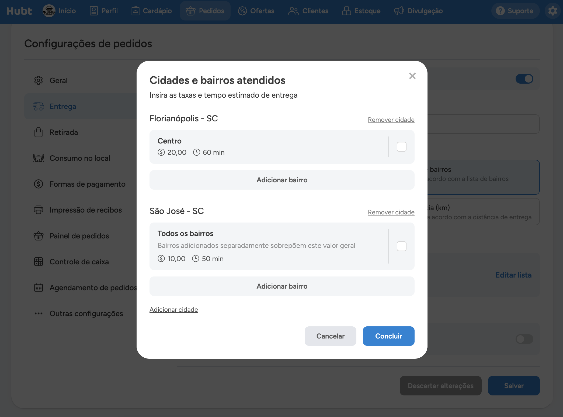Tick the Todos os bairros checkbox
Viewport: 563px width, 417px height.
pos(401,246)
